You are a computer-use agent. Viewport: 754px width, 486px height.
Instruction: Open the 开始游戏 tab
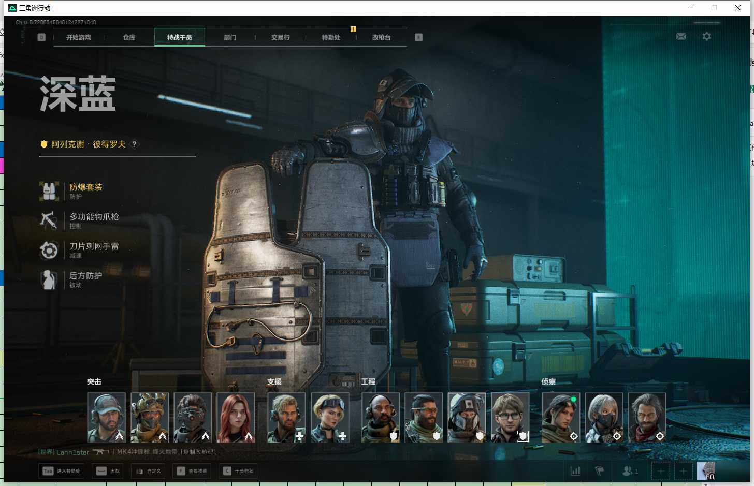79,37
